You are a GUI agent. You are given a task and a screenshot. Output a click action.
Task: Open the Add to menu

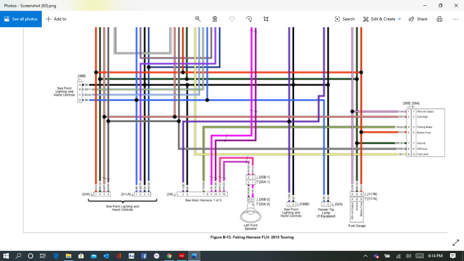56,19
